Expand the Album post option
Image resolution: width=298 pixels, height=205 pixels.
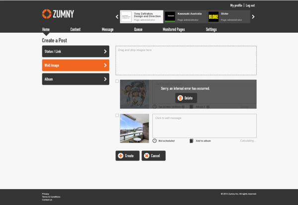pyautogui.click(x=75, y=79)
